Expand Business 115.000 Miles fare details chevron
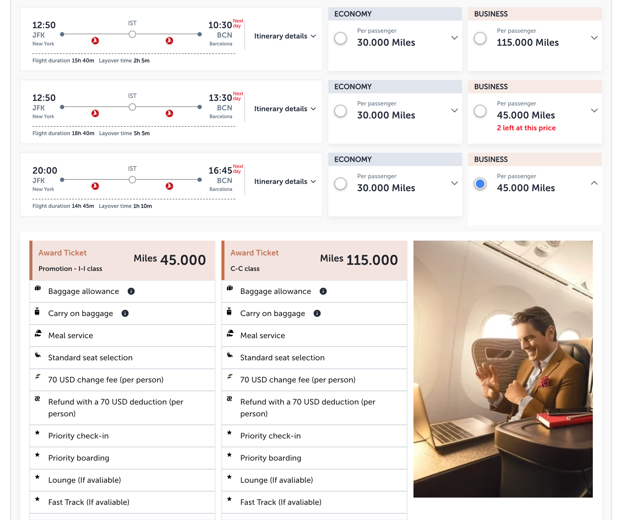Image resolution: width=624 pixels, height=520 pixels. point(594,38)
